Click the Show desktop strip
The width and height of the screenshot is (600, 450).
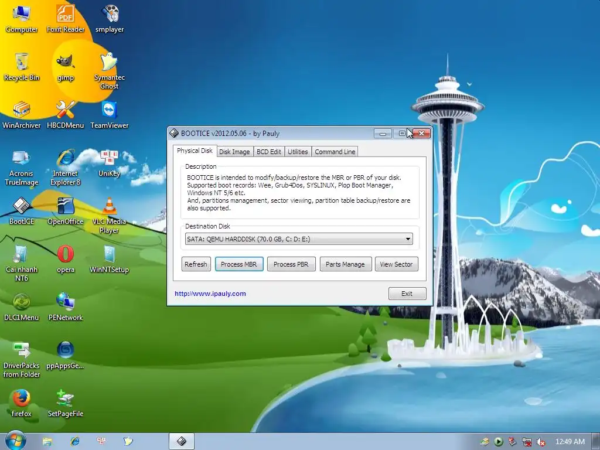[596, 442]
